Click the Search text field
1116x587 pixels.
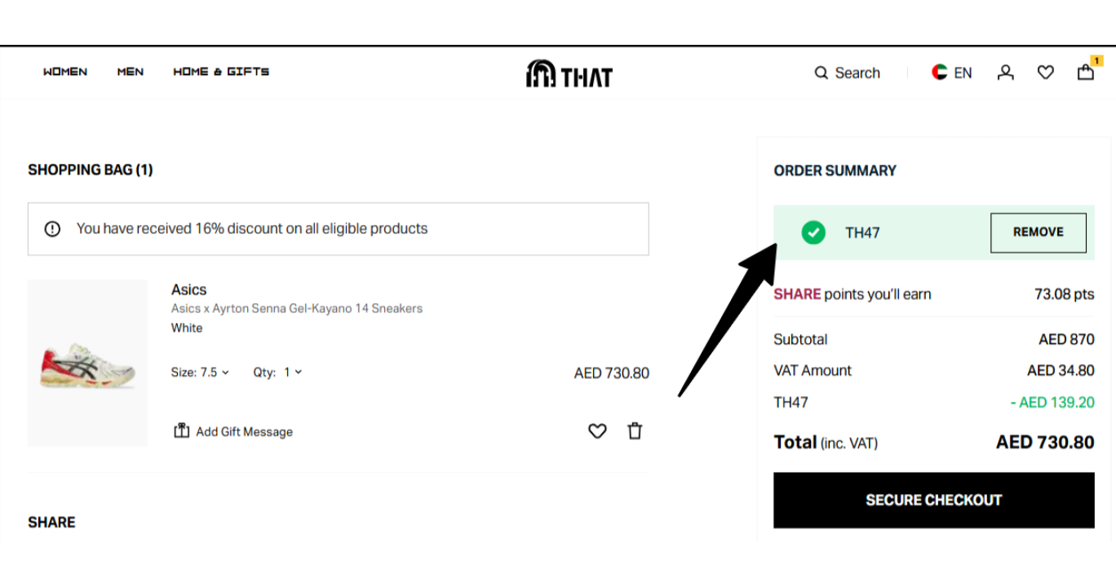857,73
